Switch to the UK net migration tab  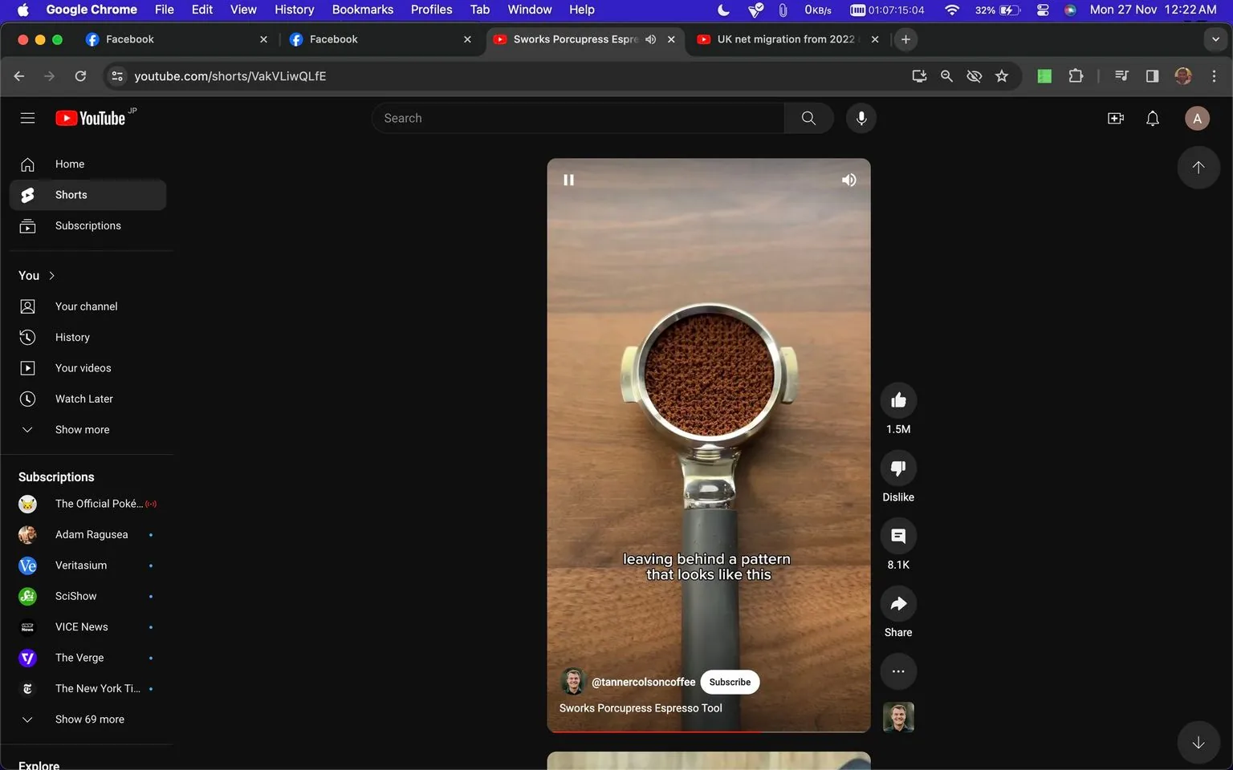pos(783,38)
